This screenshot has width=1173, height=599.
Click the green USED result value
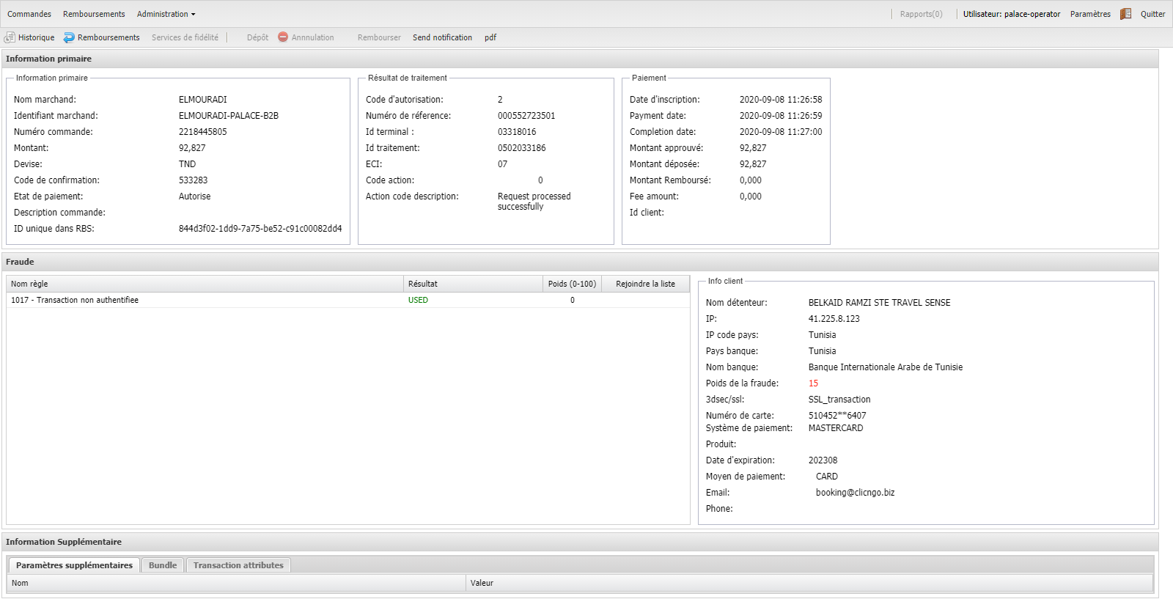tap(418, 300)
